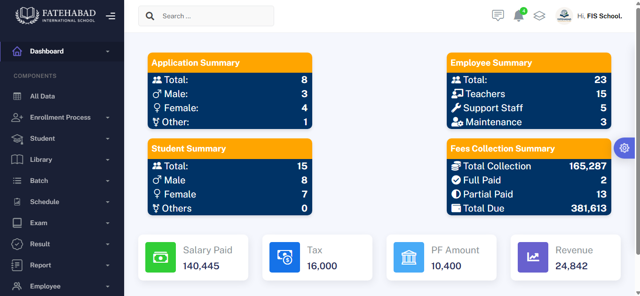The width and height of the screenshot is (640, 296).
Task: Click the Revenue purple chart icon
Action: coord(533,258)
